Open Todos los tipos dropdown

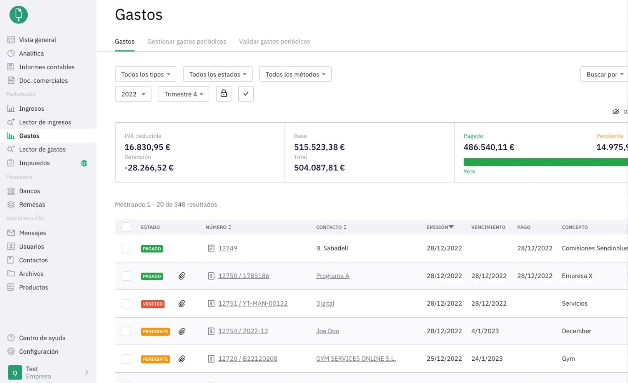click(146, 74)
